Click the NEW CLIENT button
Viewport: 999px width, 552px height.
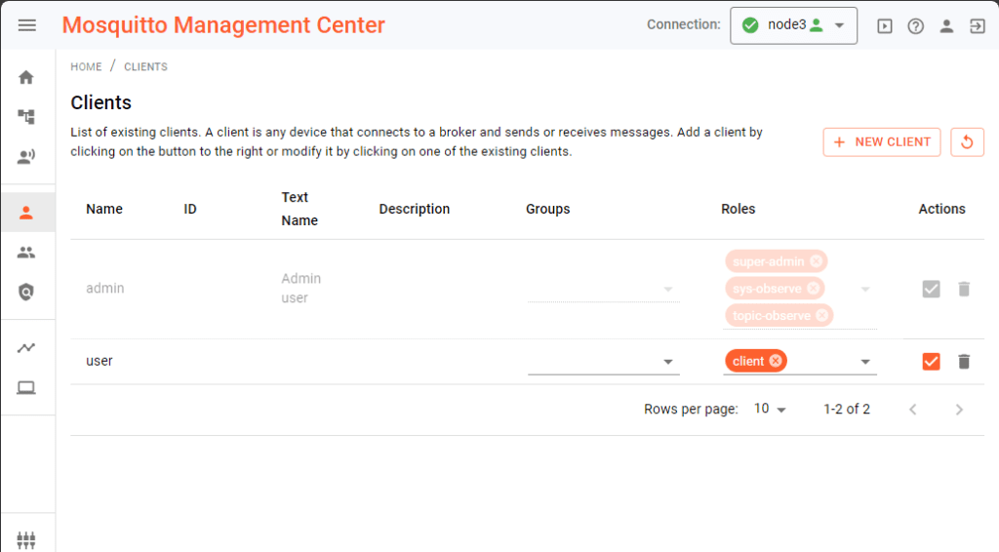click(882, 142)
